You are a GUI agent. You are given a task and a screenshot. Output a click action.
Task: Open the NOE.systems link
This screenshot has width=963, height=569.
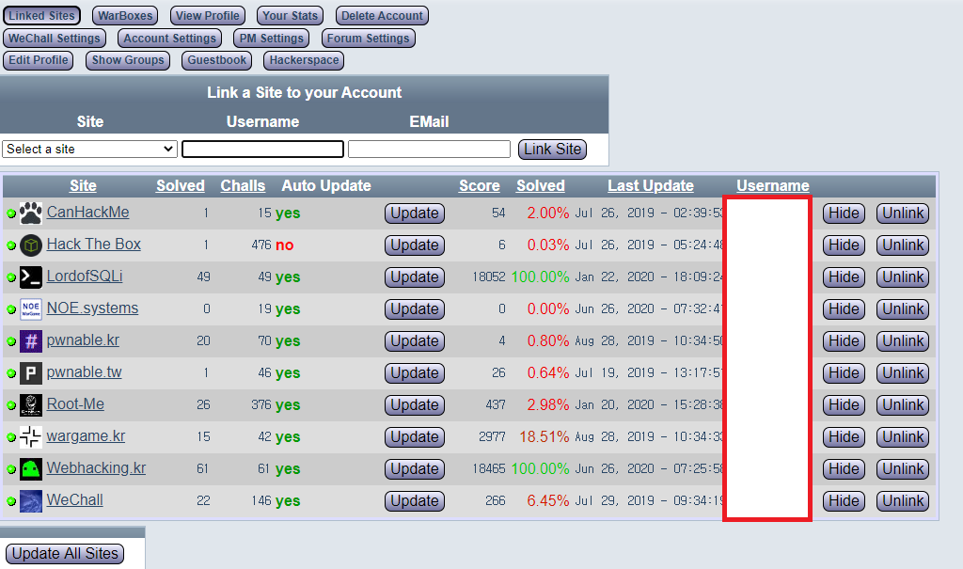(92, 308)
